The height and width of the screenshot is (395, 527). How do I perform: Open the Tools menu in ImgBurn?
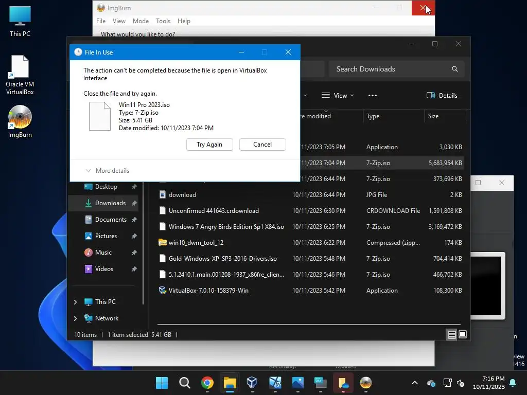(163, 21)
